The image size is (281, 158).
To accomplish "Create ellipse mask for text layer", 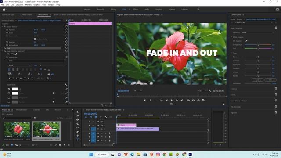I will click(x=8, y=54).
